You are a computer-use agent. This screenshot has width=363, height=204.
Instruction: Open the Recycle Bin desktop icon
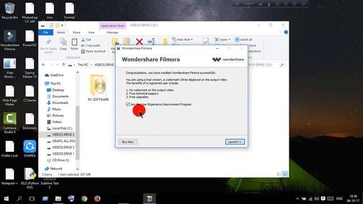[10, 11]
